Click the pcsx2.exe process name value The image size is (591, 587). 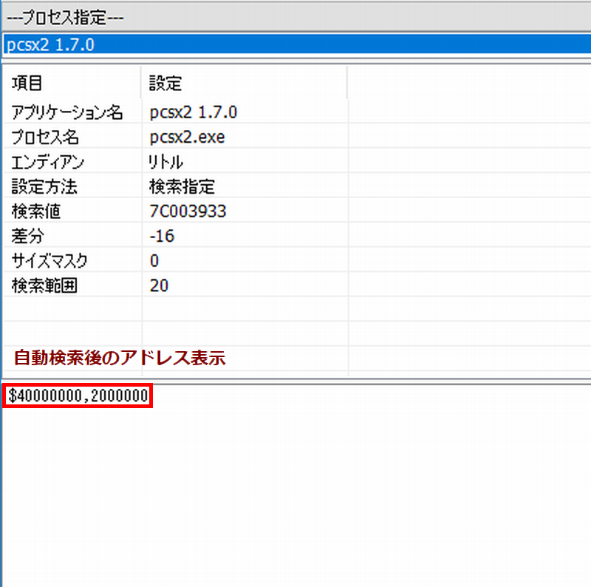[187, 137]
